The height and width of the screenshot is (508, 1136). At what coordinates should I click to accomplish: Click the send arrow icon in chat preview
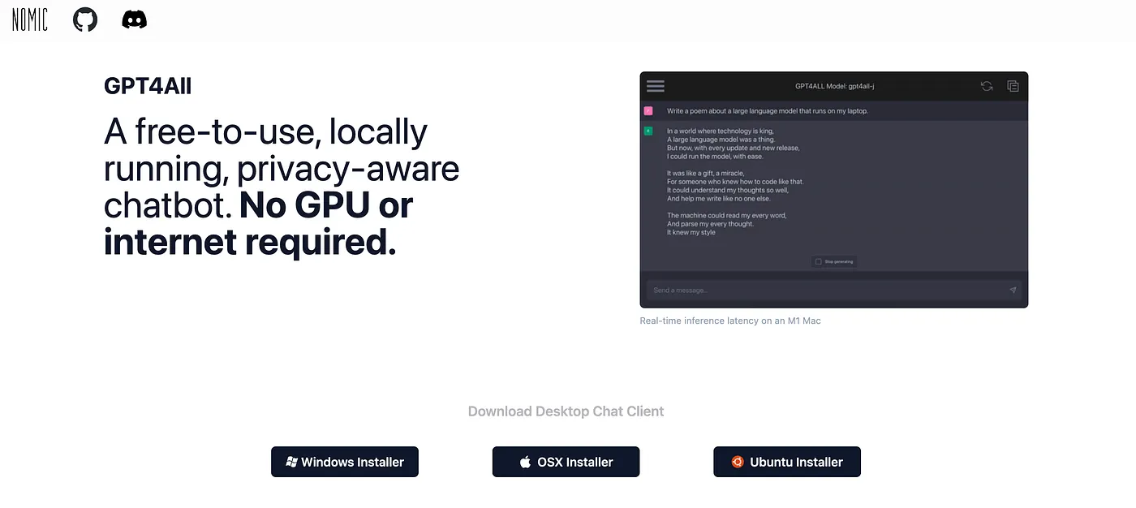(1013, 290)
